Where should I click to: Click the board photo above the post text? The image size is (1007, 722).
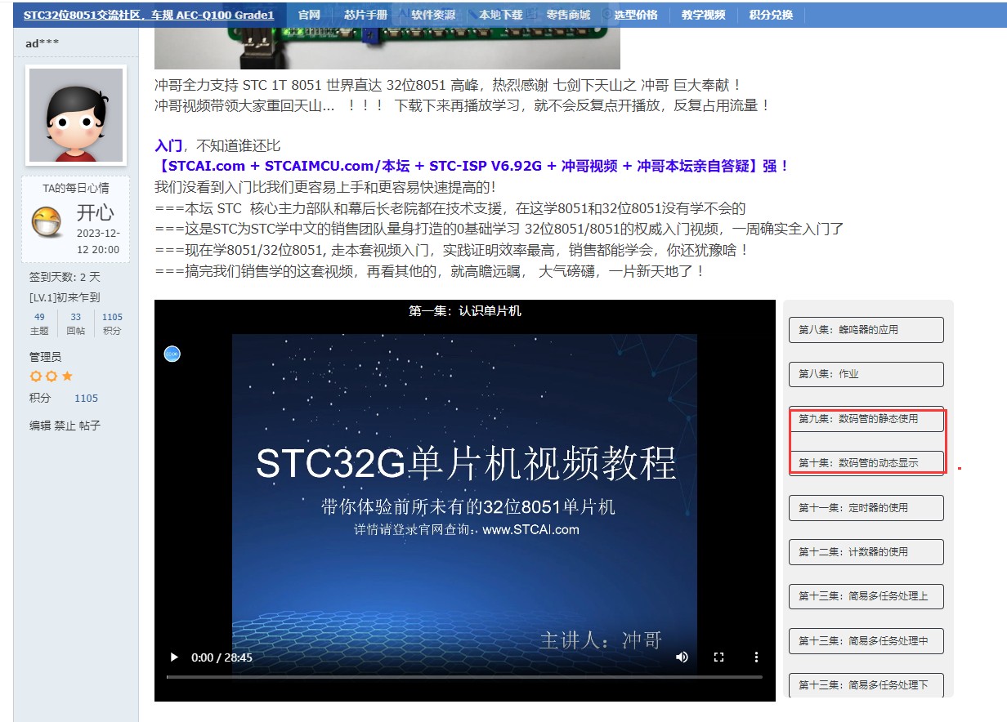tap(387, 47)
